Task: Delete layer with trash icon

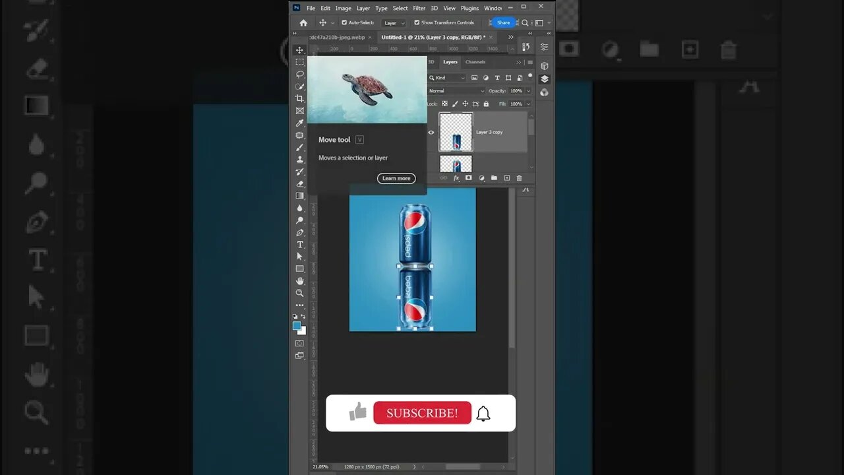Action: pyautogui.click(x=519, y=178)
